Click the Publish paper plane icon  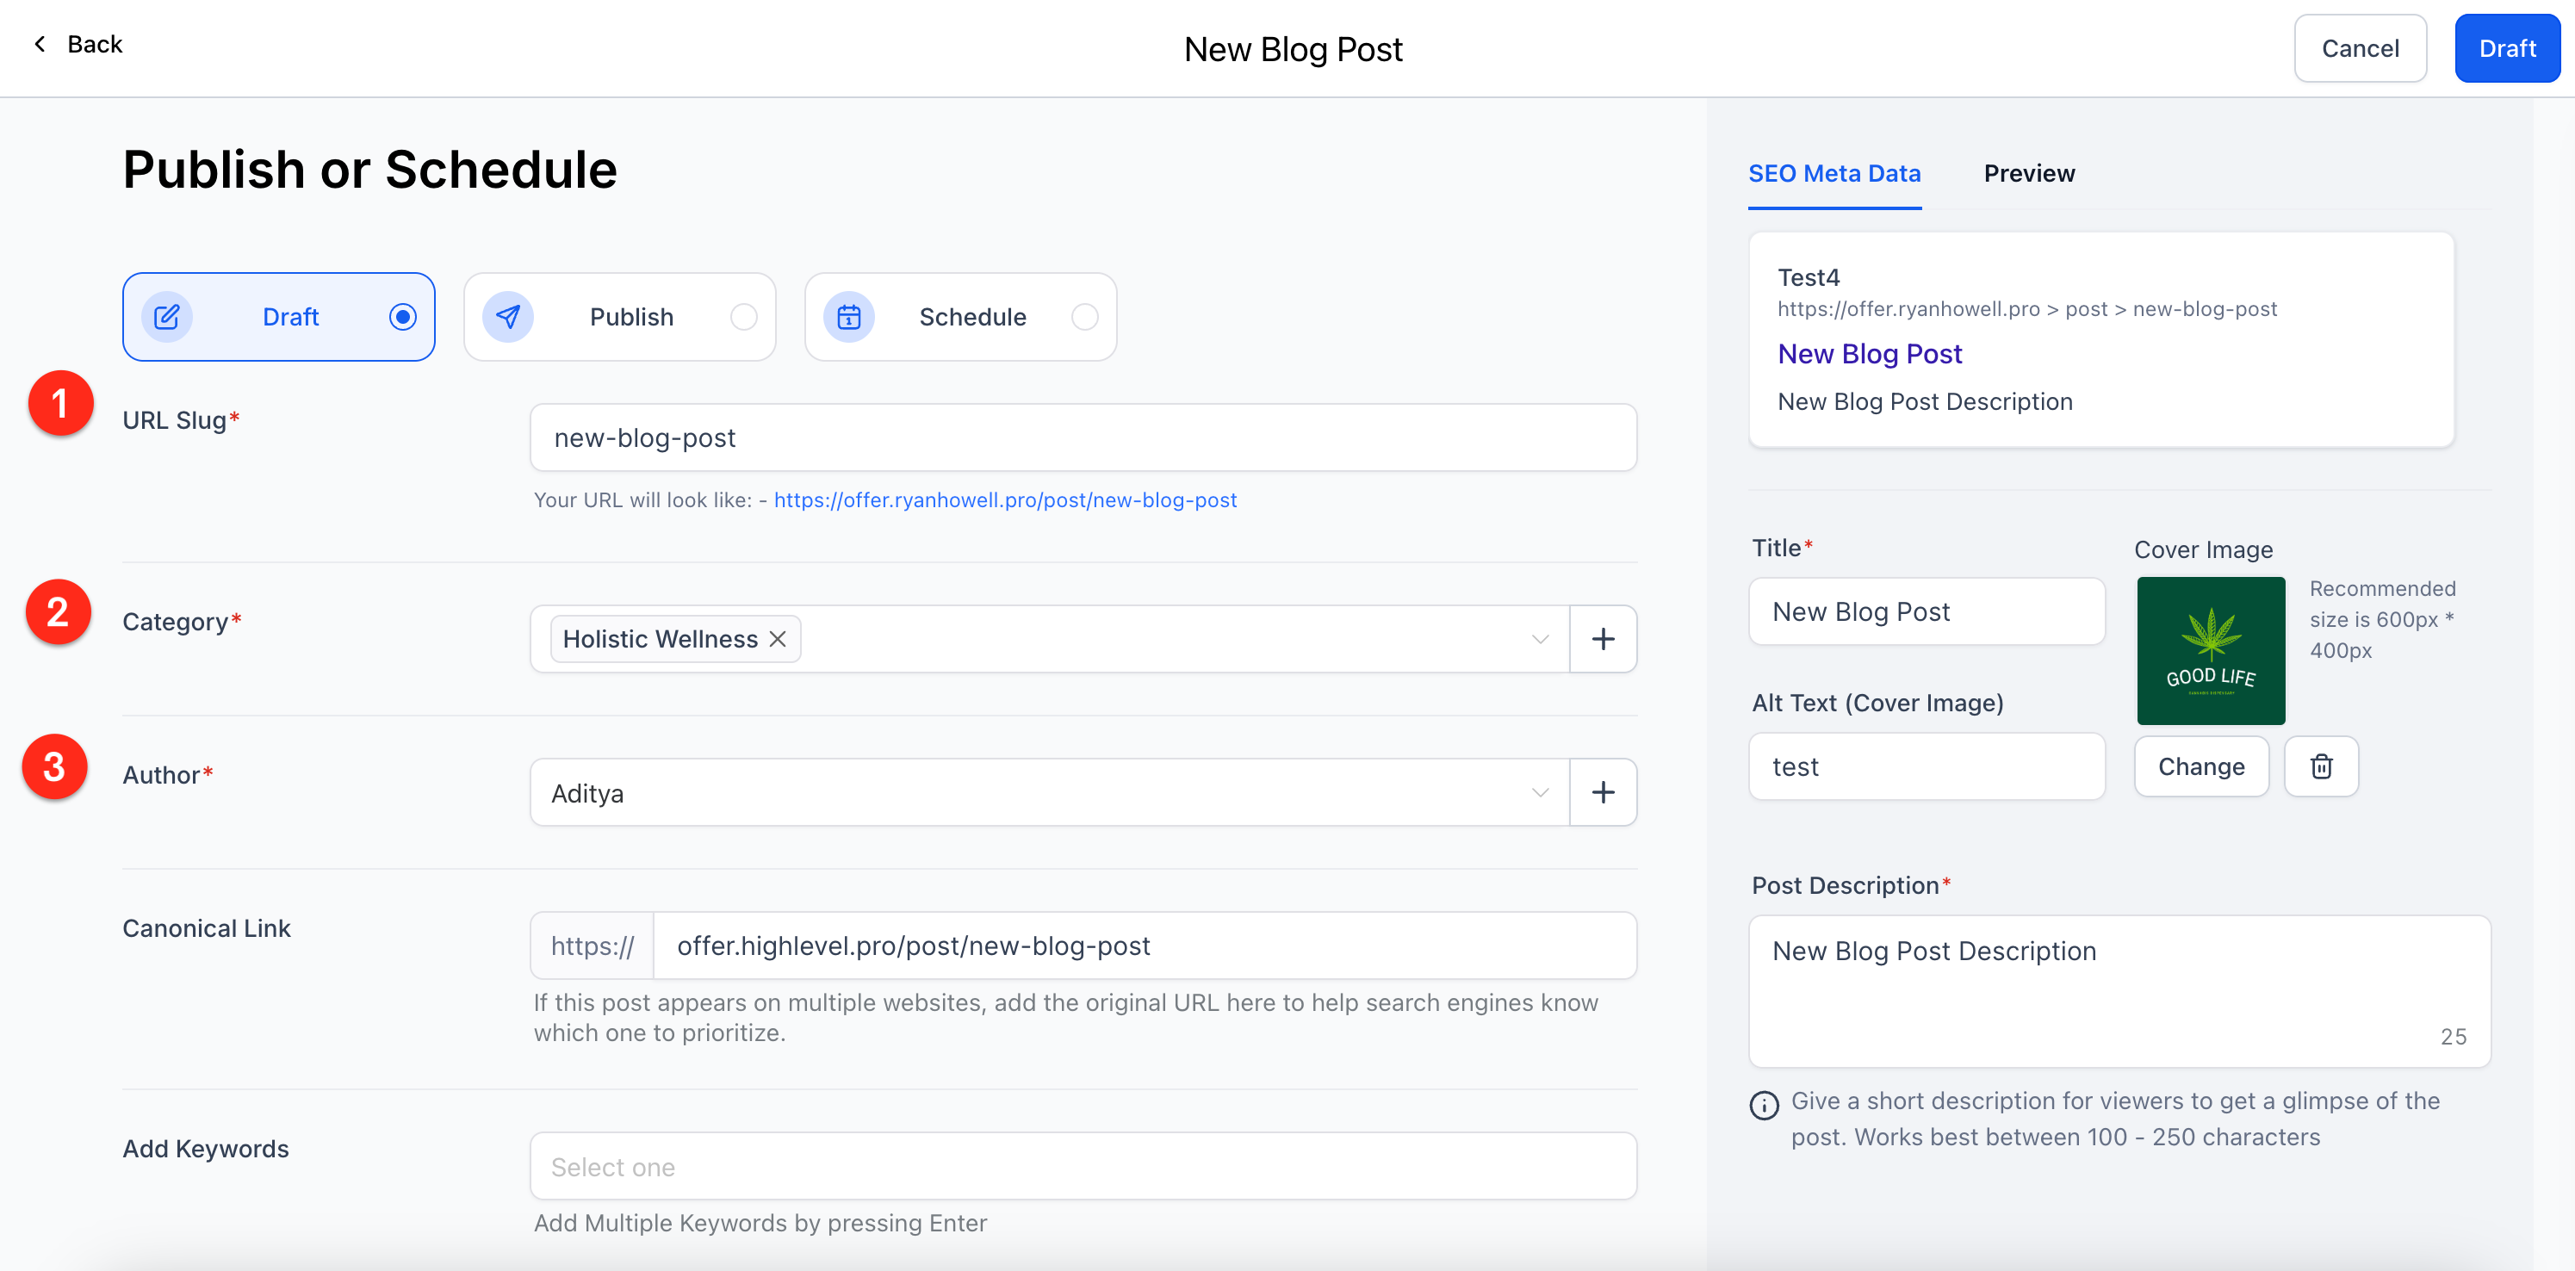508,317
